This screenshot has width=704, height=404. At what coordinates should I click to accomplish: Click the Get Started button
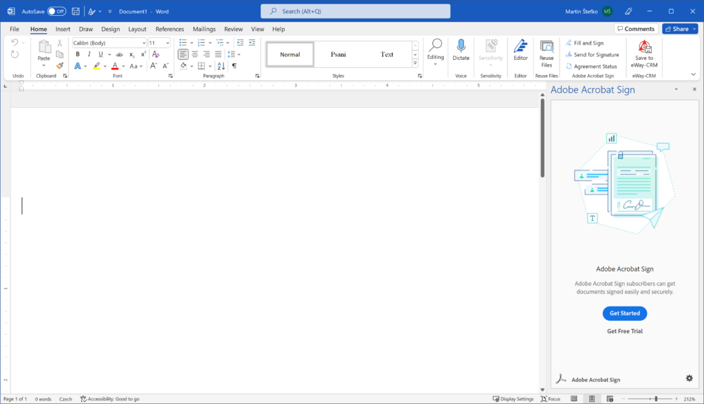624,313
